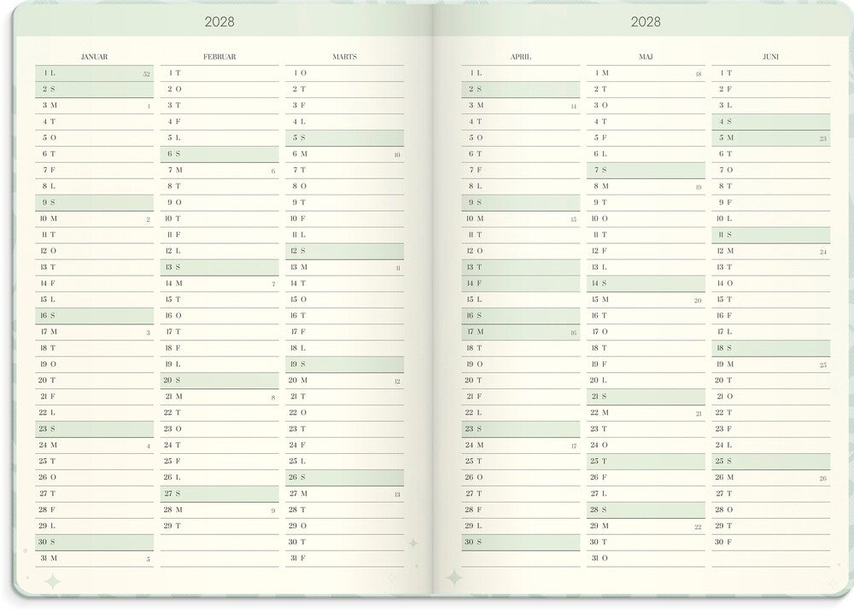The width and height of the screenshot is (854, 611).
Task: Select the highlighted '16 S' row in Januar
Action: click(94, 316)
